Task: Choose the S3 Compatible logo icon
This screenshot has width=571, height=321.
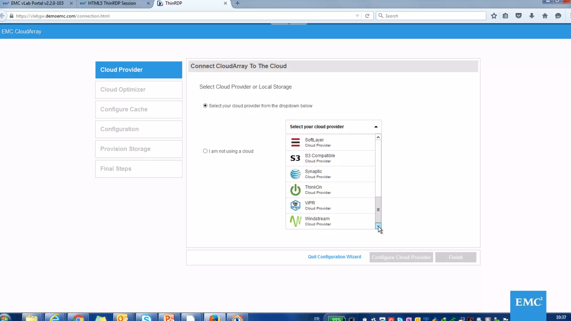Action: tap(295, 158)
